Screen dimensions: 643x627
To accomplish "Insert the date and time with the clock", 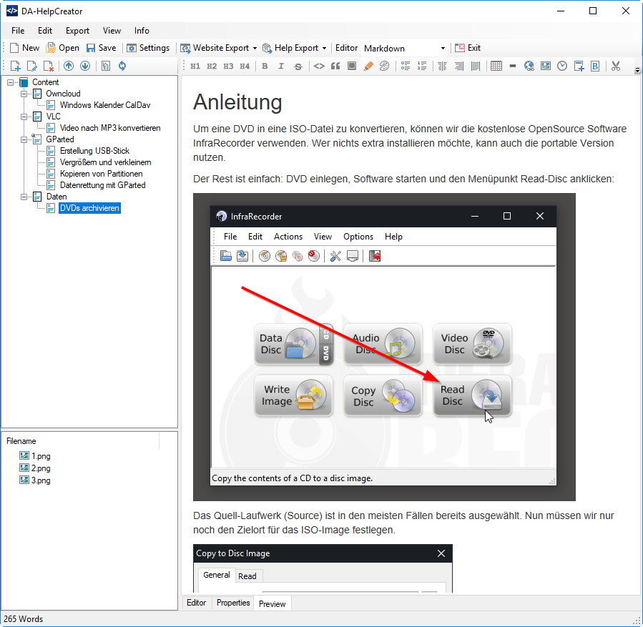I will pyautogui.click(x=562, y=66).
